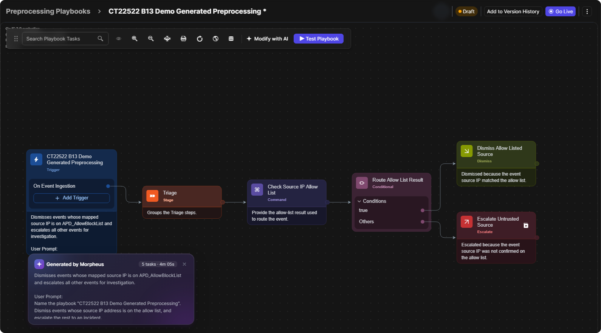The height and width of the screenshot is (333, 601).
Task: Click Go Live button
Action: click(561, 11)
